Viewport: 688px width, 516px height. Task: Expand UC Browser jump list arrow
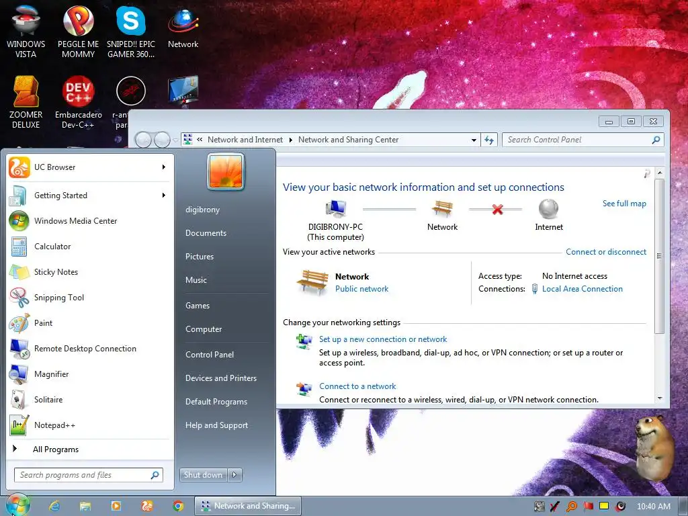coord(164,167)
